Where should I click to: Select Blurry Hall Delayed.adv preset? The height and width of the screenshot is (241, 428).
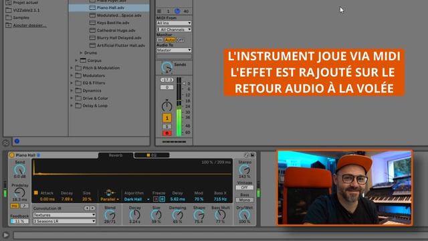tap(119, 37)
